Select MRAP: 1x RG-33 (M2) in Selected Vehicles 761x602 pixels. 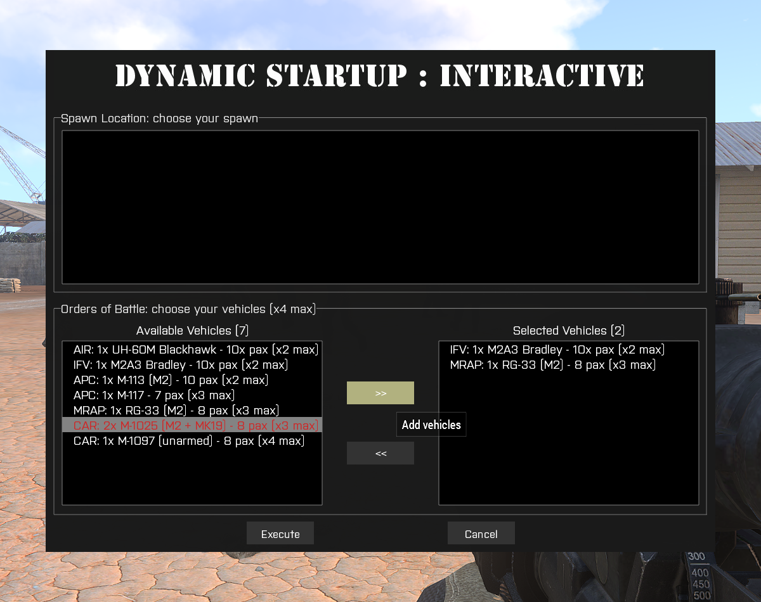pos(569,365)
